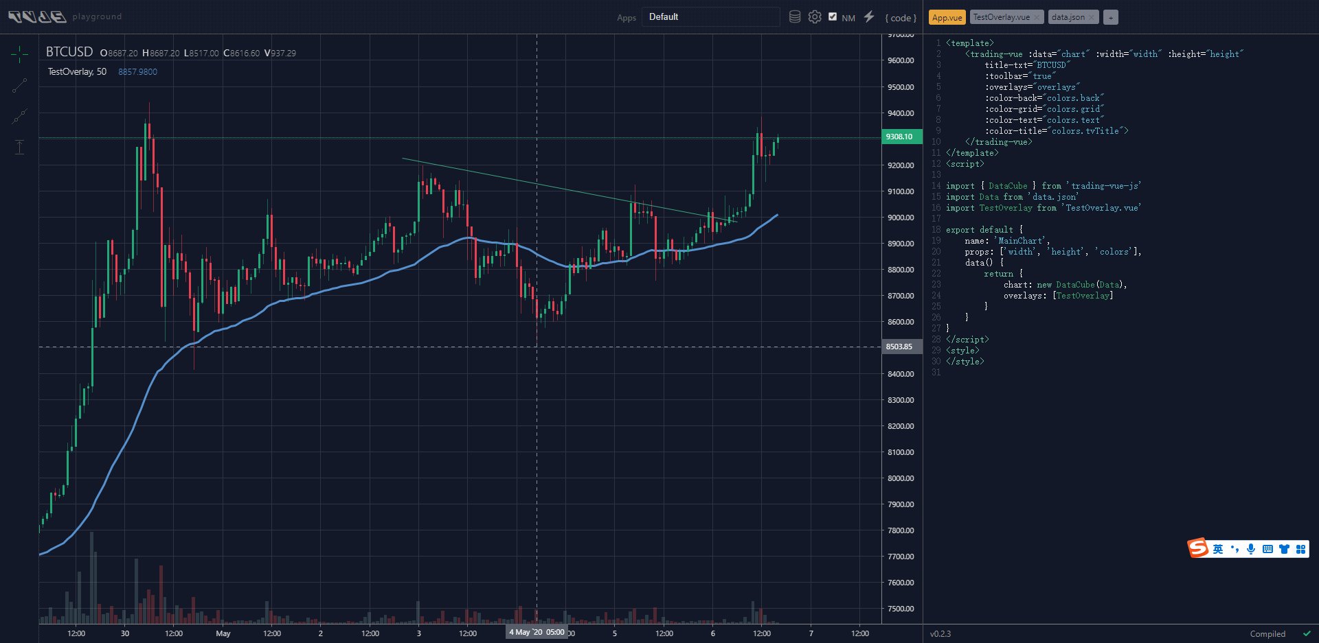
Task: Switch Sogou input language (英)
Action: pyautogui.click(x=1218, y=549)
